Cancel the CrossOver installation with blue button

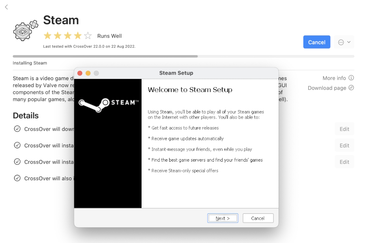point(317,42)
